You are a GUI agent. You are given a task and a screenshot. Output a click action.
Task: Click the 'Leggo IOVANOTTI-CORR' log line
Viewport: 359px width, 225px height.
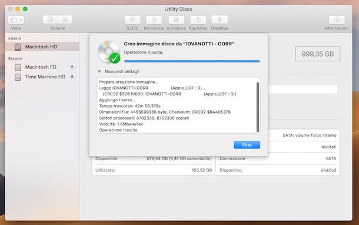coord(152,88)
